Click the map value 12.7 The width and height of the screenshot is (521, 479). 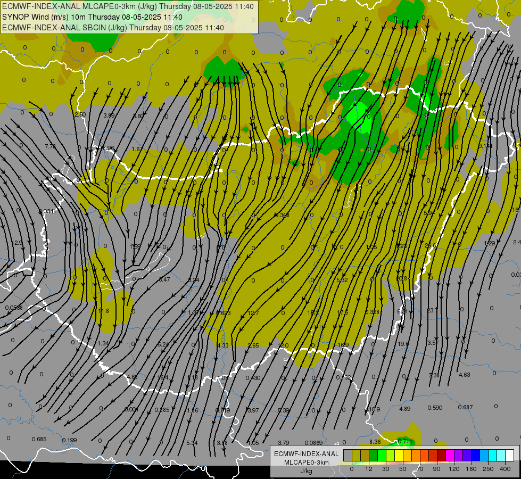[253, 313]
